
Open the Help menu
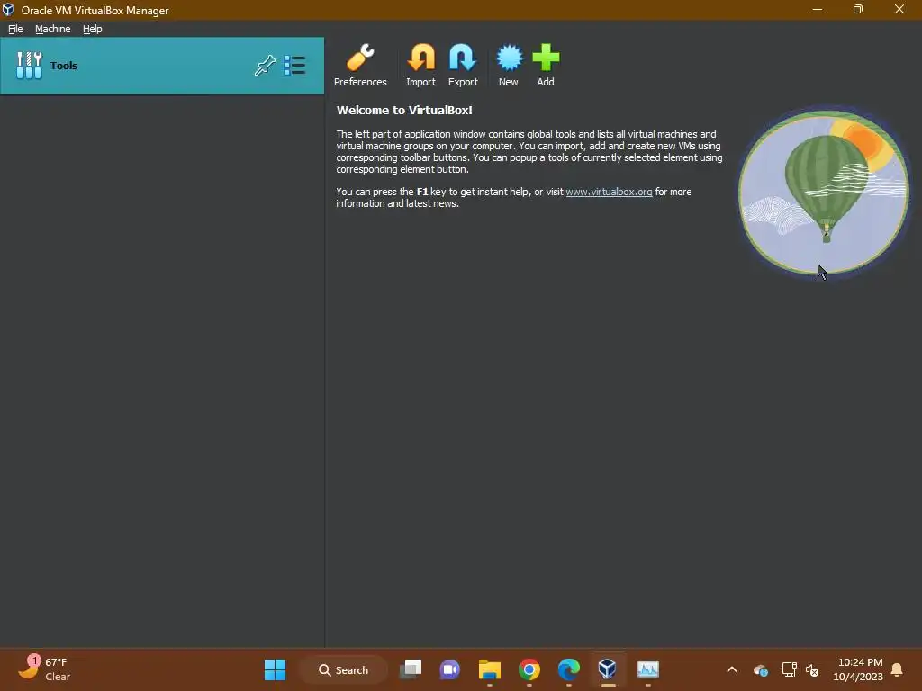[93, 29]
